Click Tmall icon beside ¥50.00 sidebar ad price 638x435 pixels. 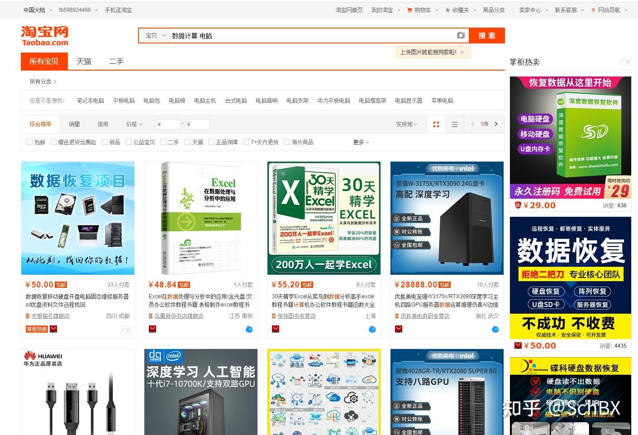(x=518, y=345)
